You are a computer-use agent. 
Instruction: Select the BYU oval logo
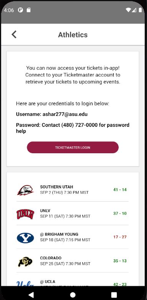[x=25, y=238]
